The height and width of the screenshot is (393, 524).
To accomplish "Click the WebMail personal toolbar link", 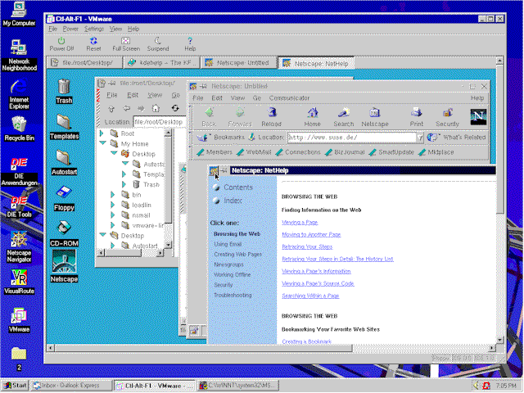I will 254,152.
